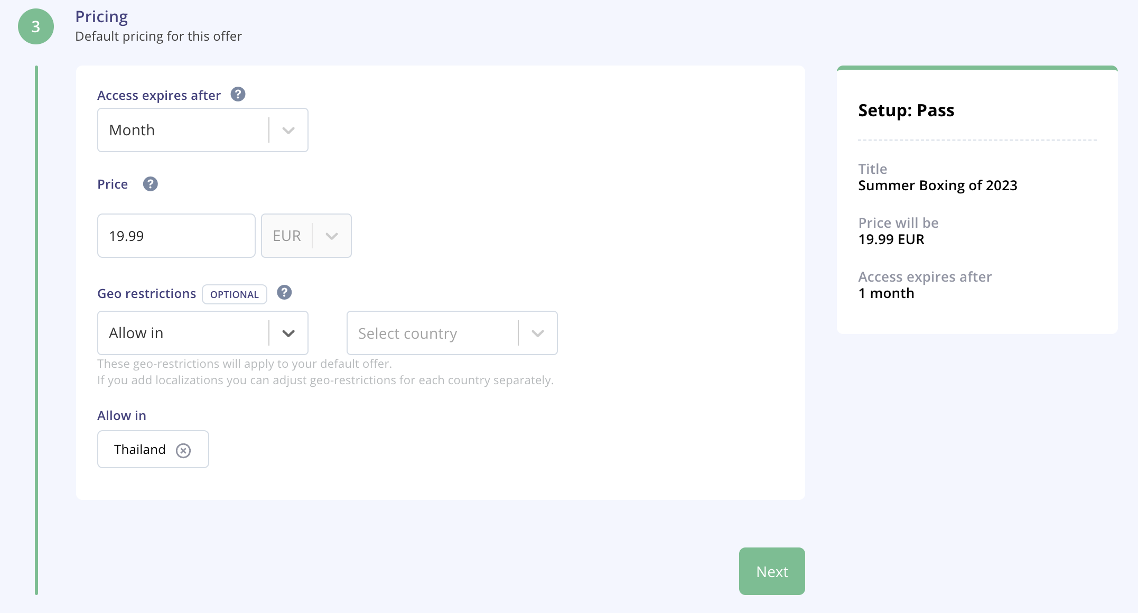Click help icon beside Access expires after
The width and height of the screenshot is (1138, 613).
(x=238, y=95)
